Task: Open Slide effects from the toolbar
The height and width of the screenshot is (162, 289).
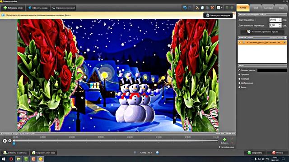Action: coord(38,8)
